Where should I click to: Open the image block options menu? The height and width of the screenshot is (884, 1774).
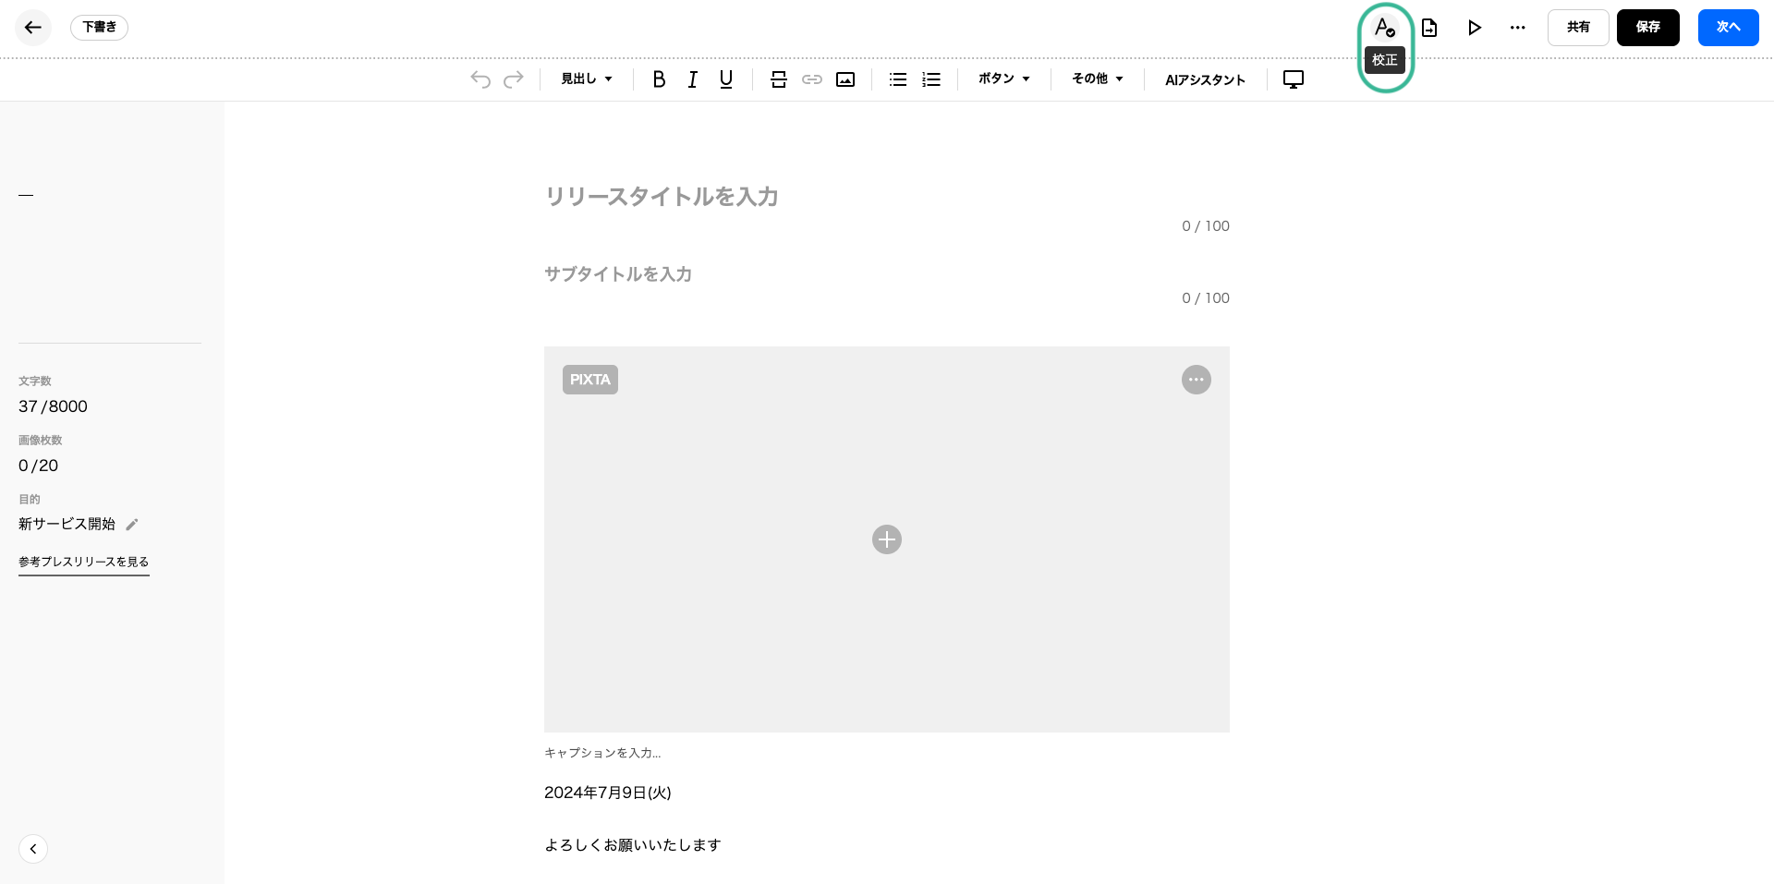click(1197, 380)
